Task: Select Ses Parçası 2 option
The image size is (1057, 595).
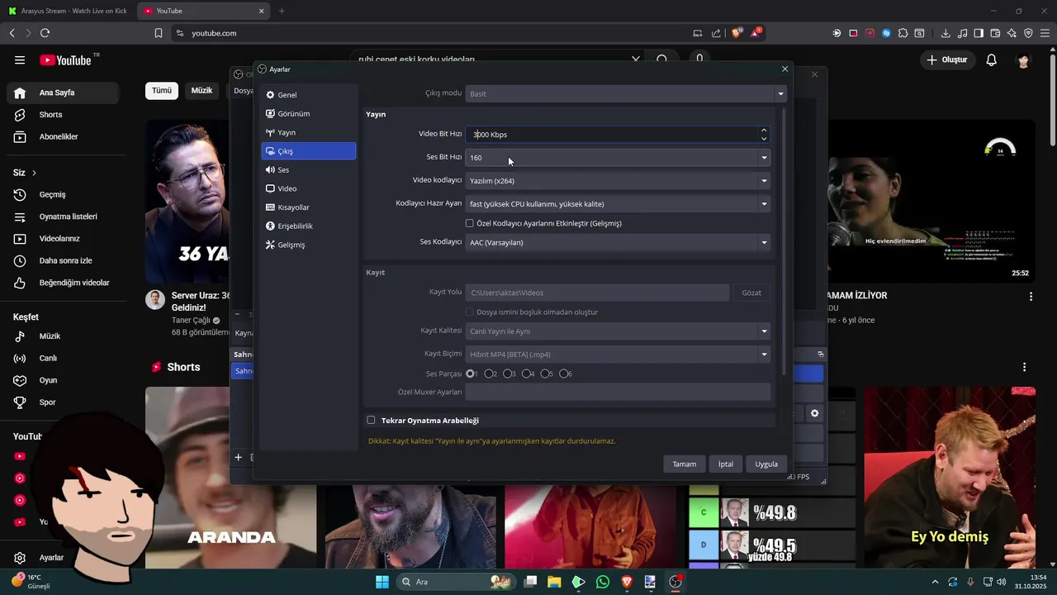Action: (x=490, y=374)
